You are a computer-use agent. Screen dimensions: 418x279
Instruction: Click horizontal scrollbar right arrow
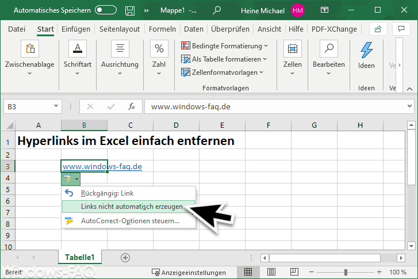(x=401, y=258)
